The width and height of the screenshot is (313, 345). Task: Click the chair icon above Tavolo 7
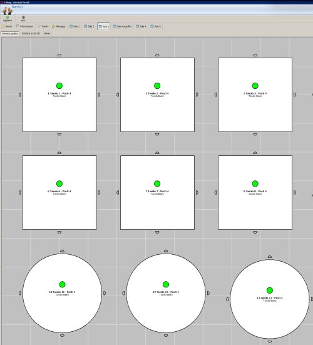[157, 153]
